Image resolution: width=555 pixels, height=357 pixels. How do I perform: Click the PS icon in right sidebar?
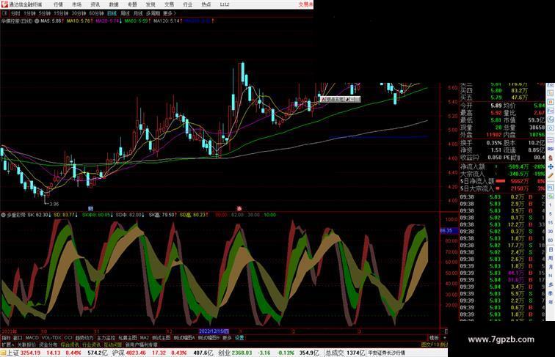point(551,187)
